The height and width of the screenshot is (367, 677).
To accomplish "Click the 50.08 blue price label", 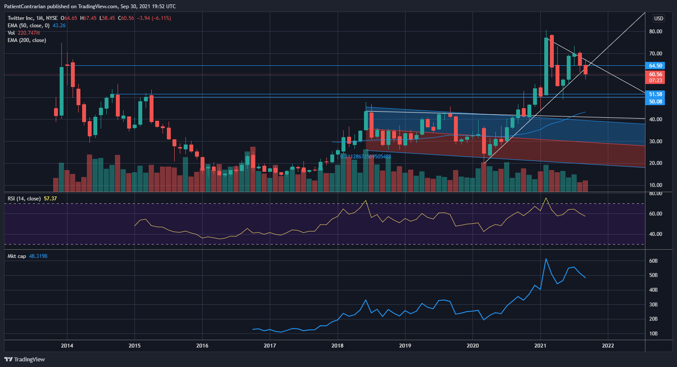I will click(655, 102).
